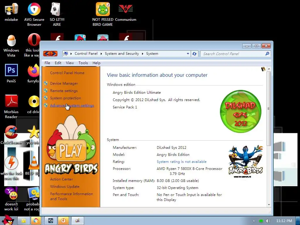The width and height of the screenshot is (300, 225).
Task: Refresh the Control Panel address bar
Action: pyautogui.click(x=195, y=54)
